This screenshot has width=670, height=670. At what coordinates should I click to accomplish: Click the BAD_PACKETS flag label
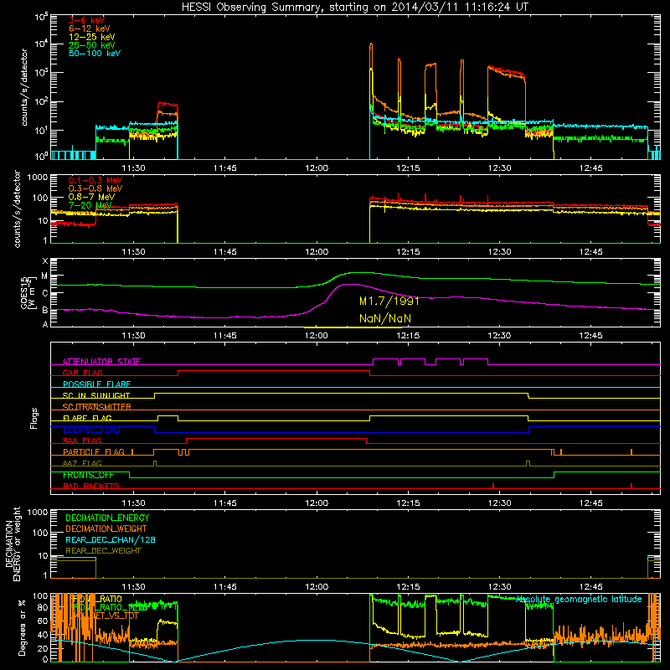(91, 486)
